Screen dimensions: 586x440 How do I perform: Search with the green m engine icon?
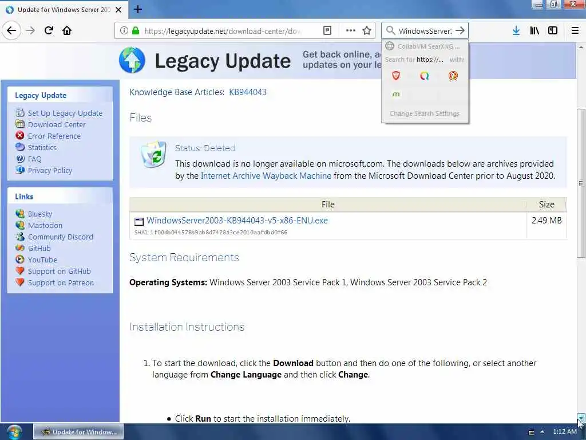pyautogui.click(x=396, y=95)
